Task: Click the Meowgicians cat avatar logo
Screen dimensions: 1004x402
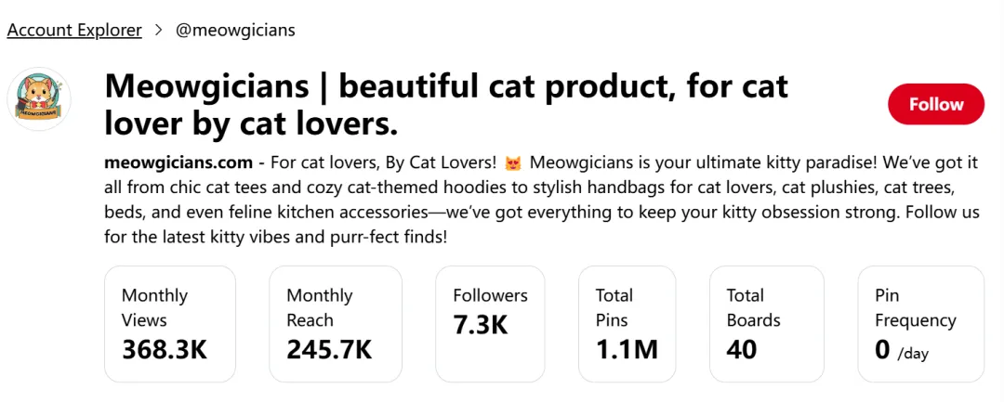Action: point(39,98)
